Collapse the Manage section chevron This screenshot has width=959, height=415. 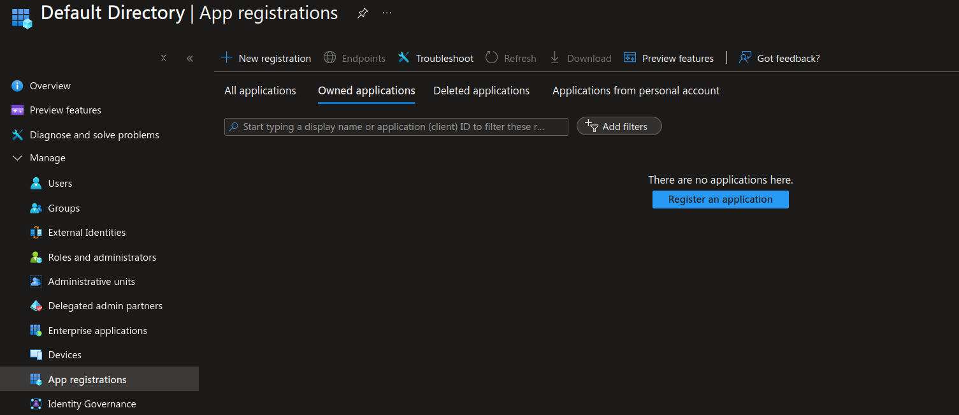[x=17, y=158]
